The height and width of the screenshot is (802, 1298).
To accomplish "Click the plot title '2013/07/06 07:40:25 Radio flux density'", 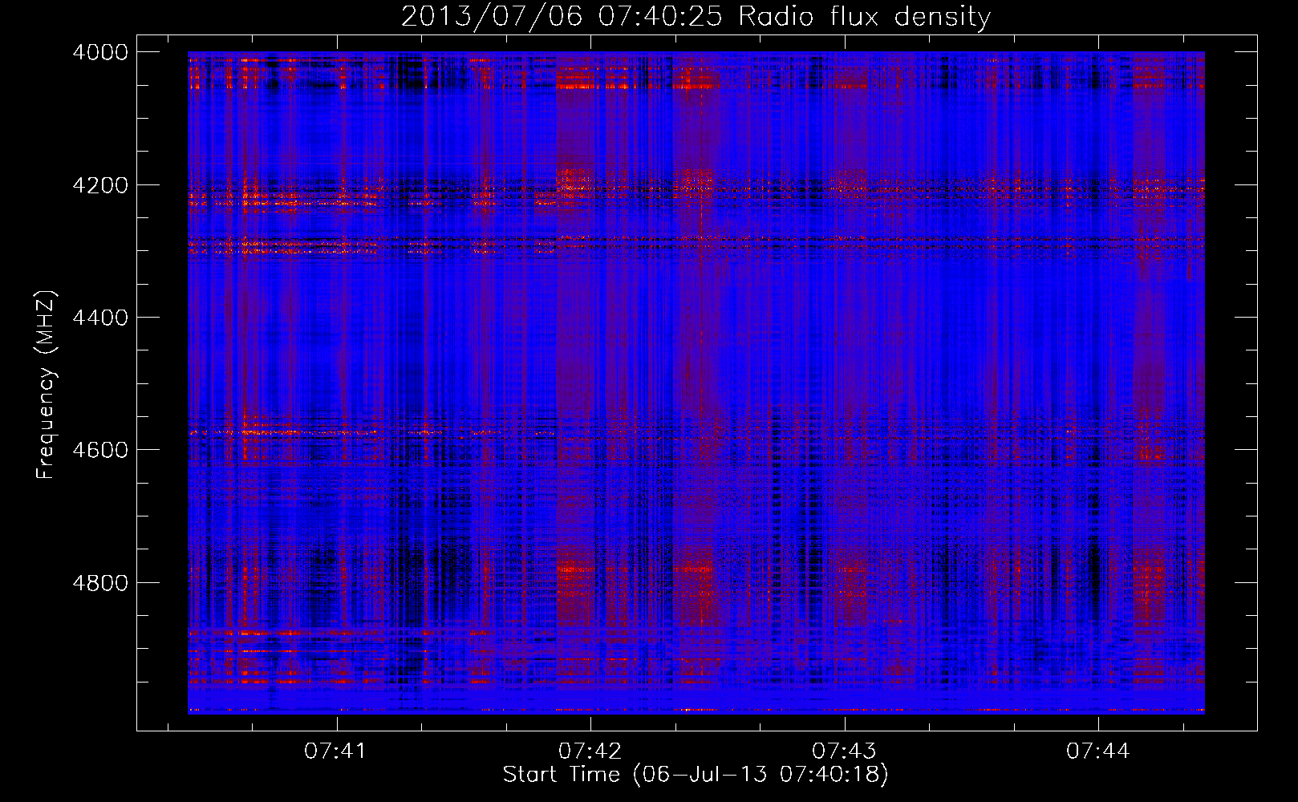I will pos(696,17).
